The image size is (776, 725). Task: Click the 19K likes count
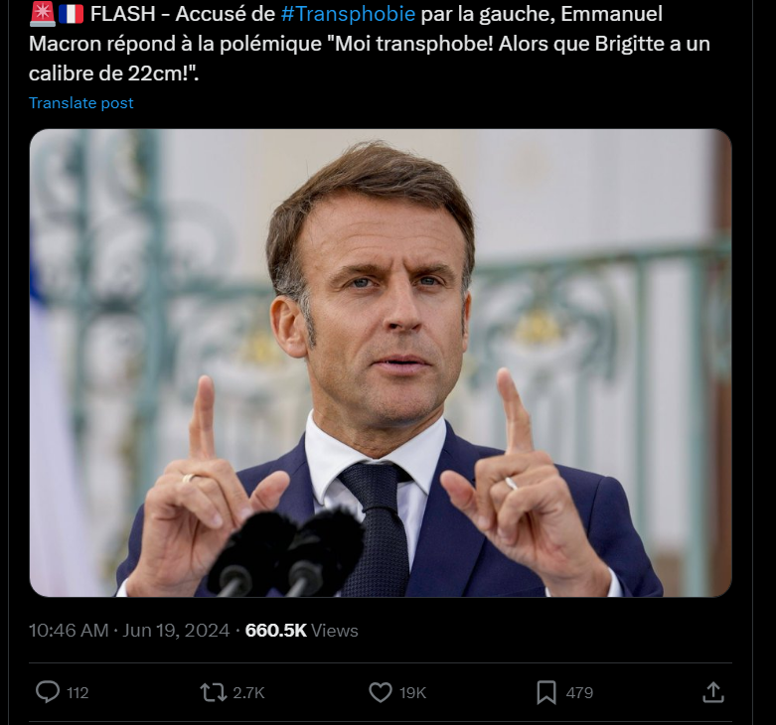click(x=413, y=693)
